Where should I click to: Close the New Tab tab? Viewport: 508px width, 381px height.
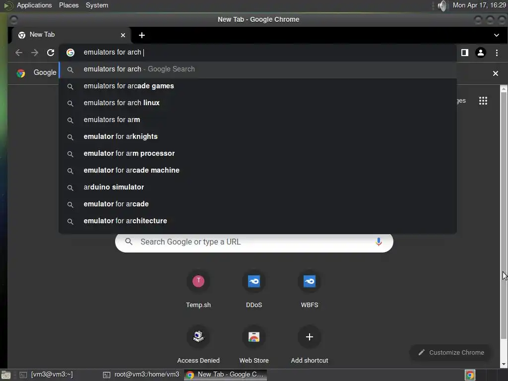(123, 35)
